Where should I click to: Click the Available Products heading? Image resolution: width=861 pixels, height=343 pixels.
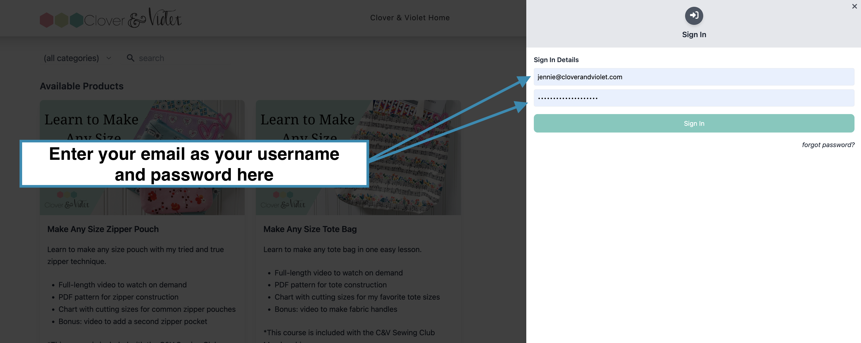pyautogui.click(x=81, y=86)
